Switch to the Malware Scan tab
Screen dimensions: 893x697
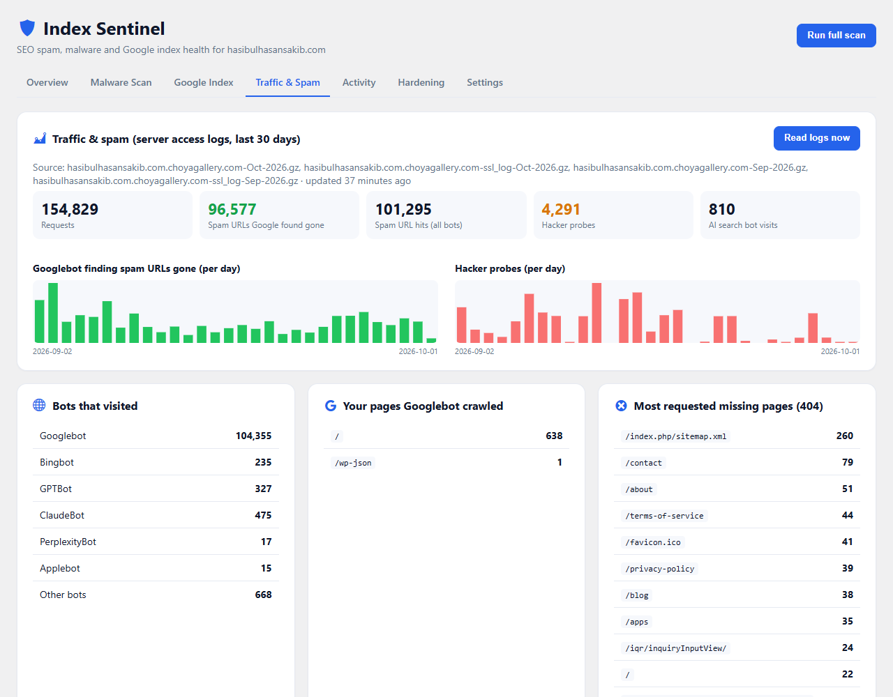coord(121,82)
